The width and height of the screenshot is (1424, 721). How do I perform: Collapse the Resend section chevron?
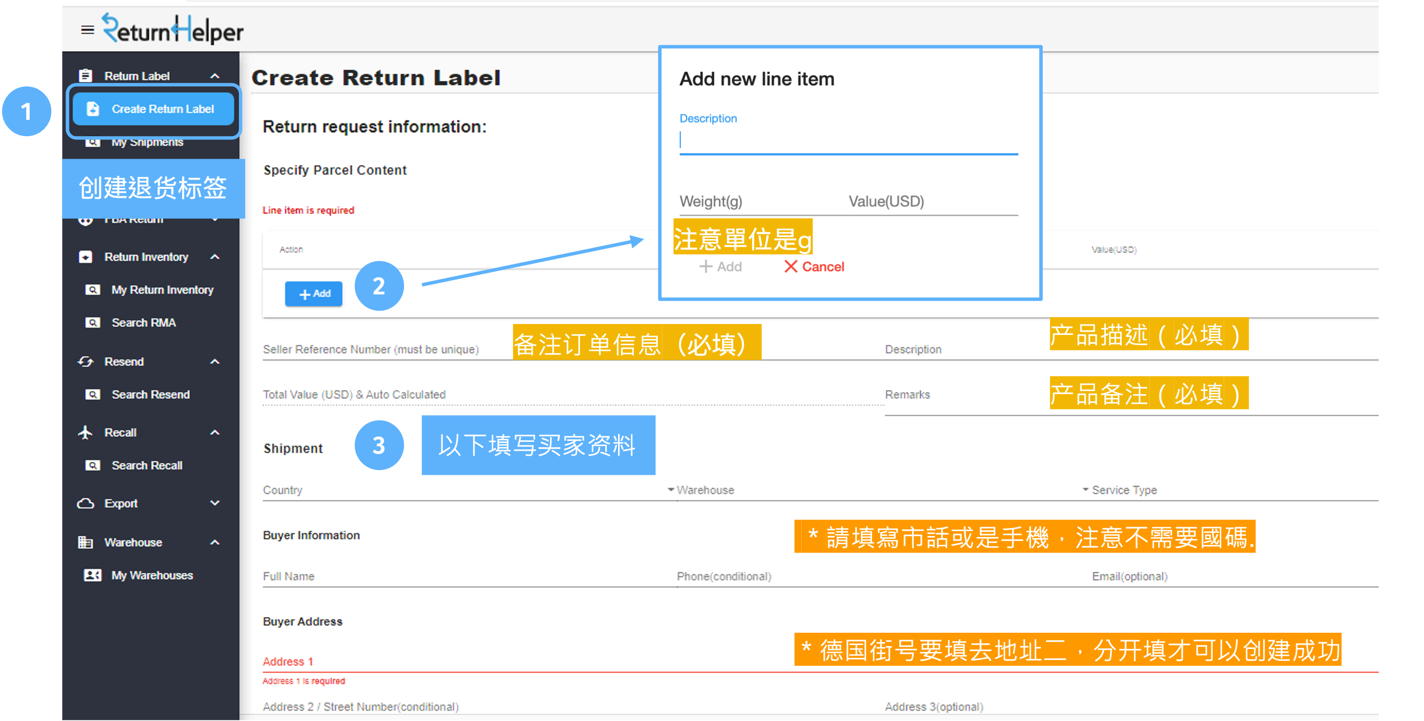pyautogui.click(x=215, y=361)
